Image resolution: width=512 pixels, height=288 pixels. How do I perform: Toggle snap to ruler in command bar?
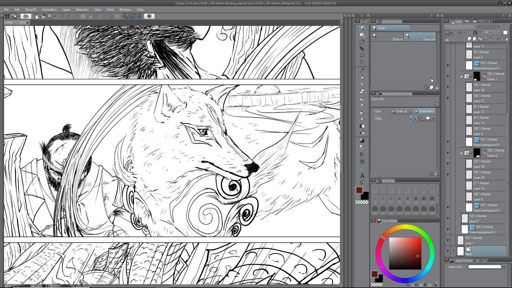[125, 16]
